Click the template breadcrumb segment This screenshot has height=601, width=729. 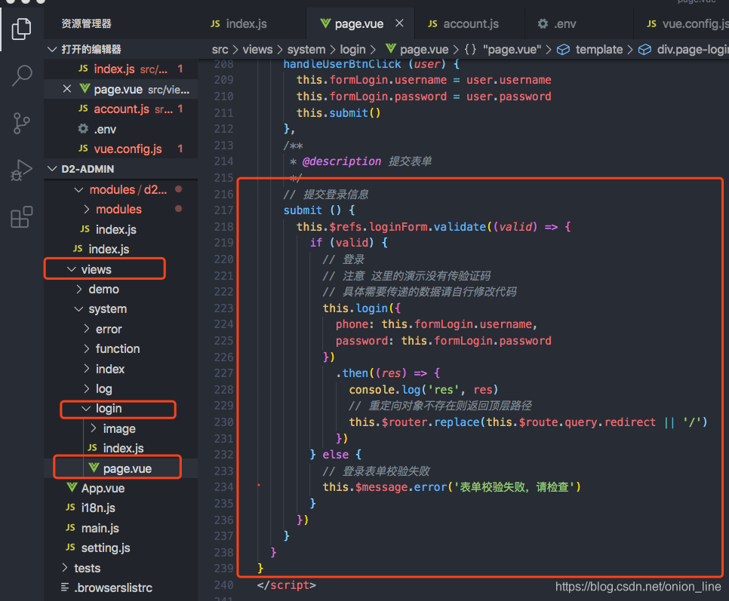(590, 49)
